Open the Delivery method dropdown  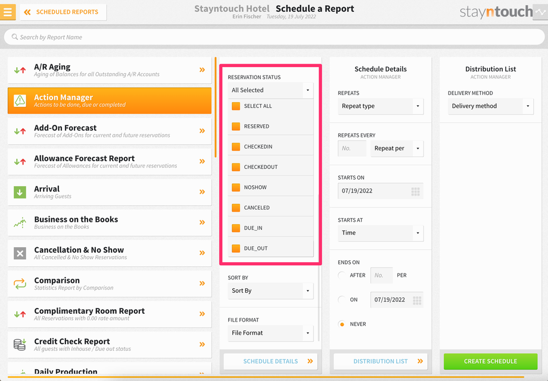491,106
